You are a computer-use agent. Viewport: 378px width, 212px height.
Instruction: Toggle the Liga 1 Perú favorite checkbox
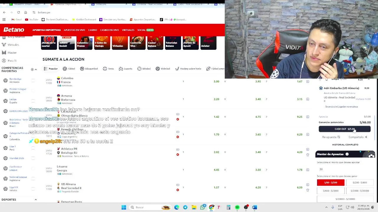point(33,148)
